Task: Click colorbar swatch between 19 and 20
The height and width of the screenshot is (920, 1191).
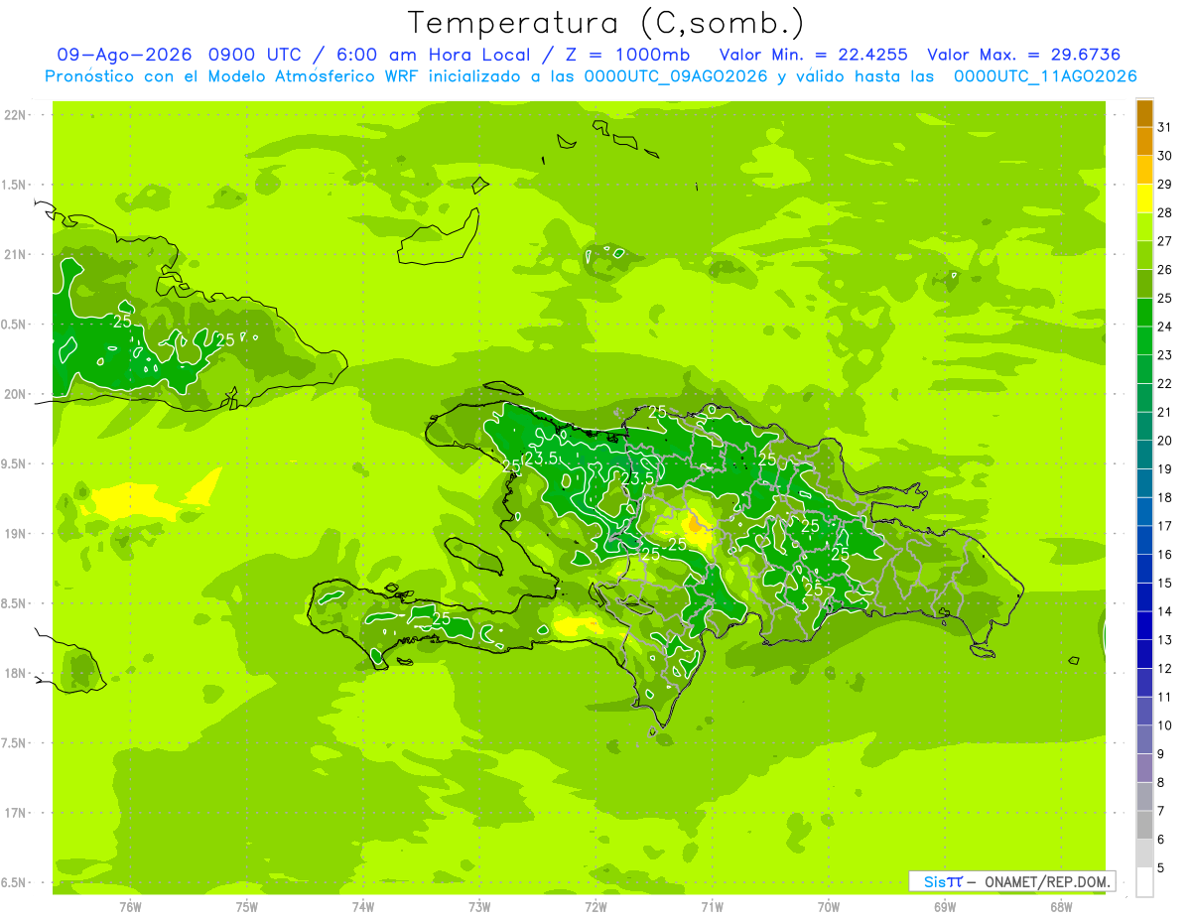Action: [1144, 455]
